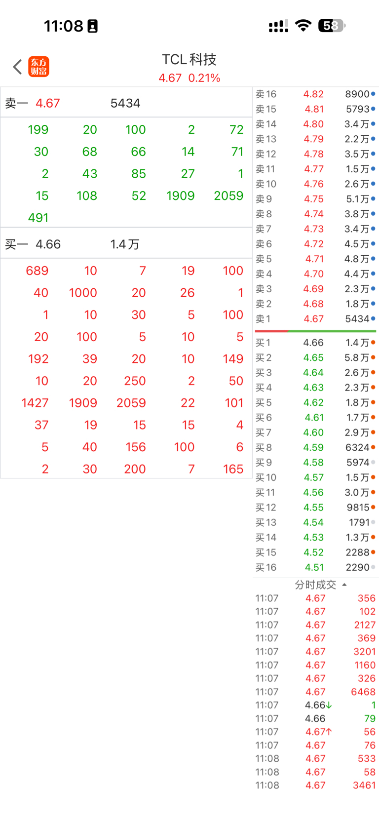Tap the orange dot on 买12 row
Viewport: 379px width, 822px height.
click(x=373, y=507)
